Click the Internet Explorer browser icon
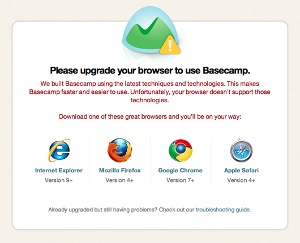300x243 pixels. (59, 150)
